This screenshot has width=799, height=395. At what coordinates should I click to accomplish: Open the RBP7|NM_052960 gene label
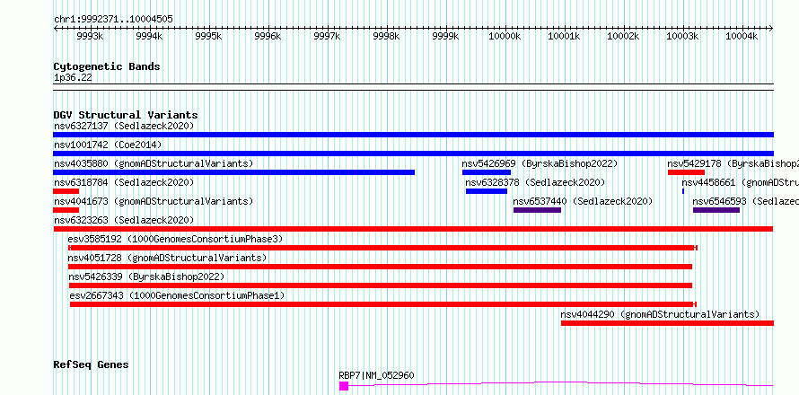[x=376, y=375]
